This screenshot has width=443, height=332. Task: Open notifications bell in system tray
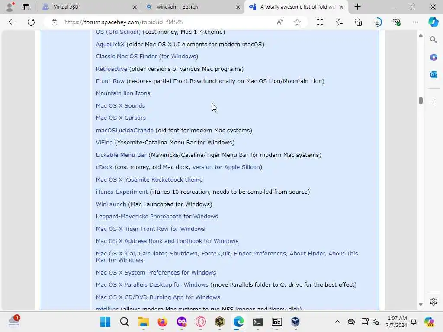coord(414,322)
